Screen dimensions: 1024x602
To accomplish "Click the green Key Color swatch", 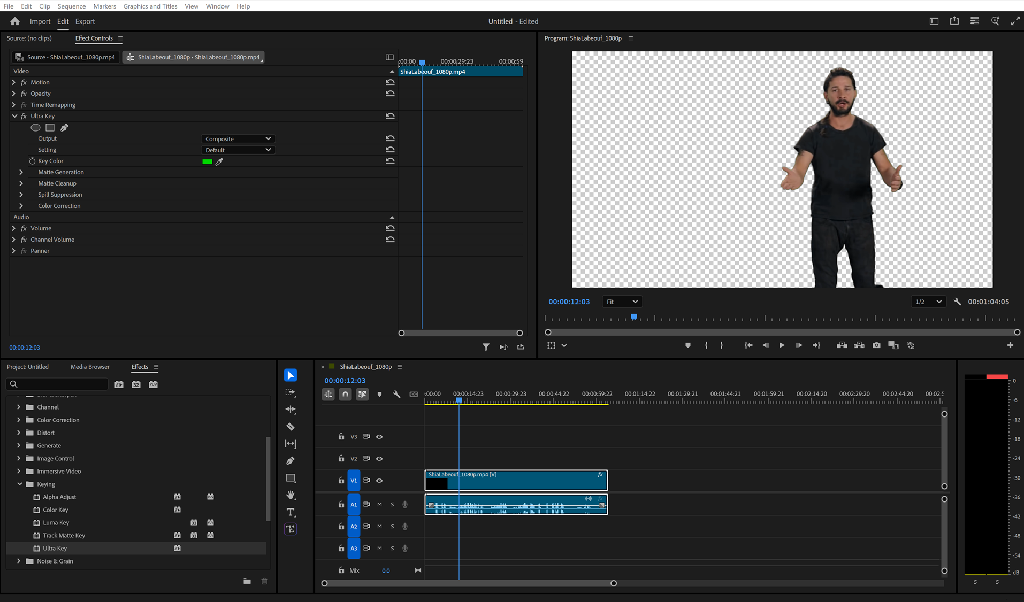I will pyautogui.click(x=207, y=161).
